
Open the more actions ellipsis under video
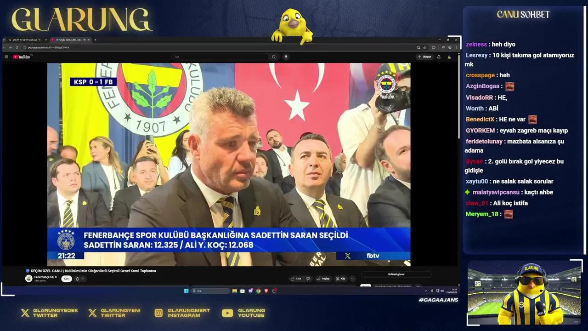353,279
